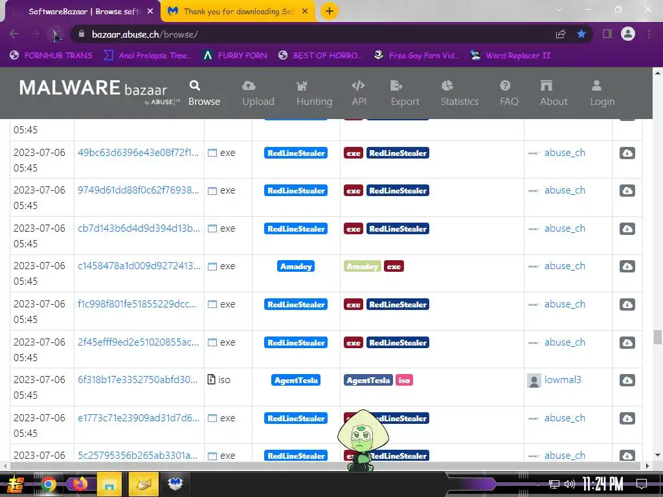Open the Login nav item

point(602,93)
